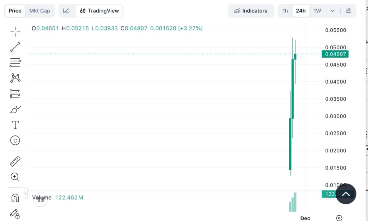Pick the brush drawing tool
Viewport: 368px width, 221px height.
coord(15,109)
